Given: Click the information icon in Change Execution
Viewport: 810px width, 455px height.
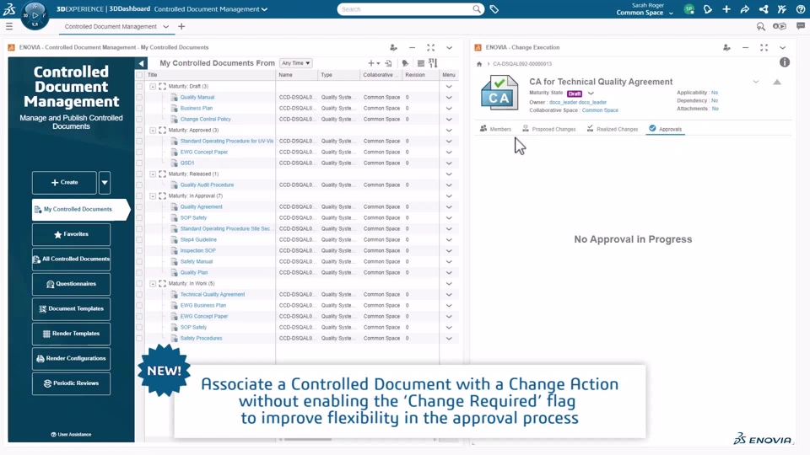Looking at the screenshot, I should pos(785,62).
